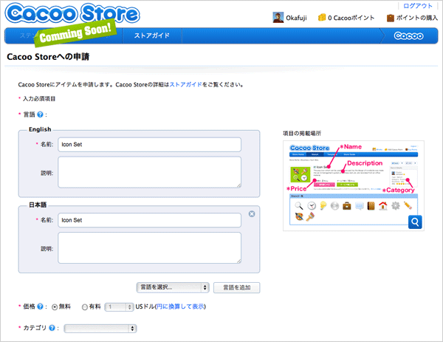Open help icon next to 言語
The height and width of the screenshot is (342, 443).
pos(40,114)
